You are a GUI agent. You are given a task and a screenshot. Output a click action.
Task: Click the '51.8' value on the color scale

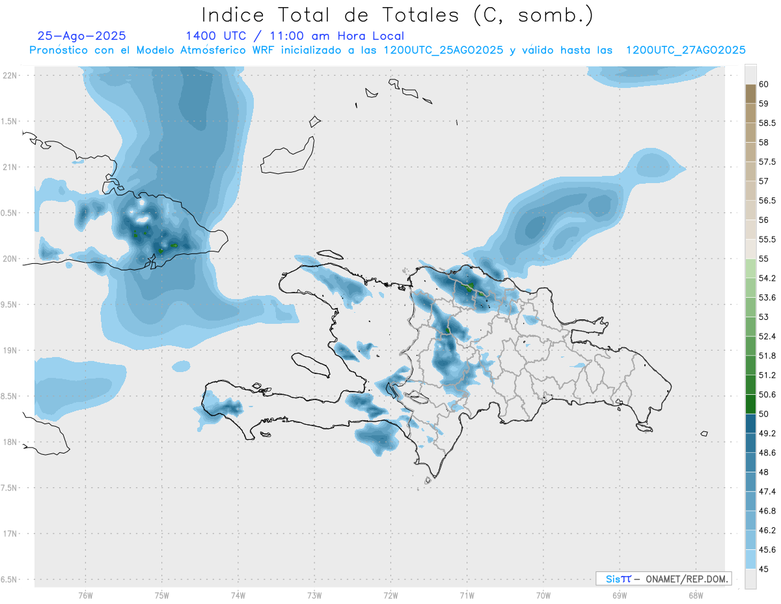767,356
